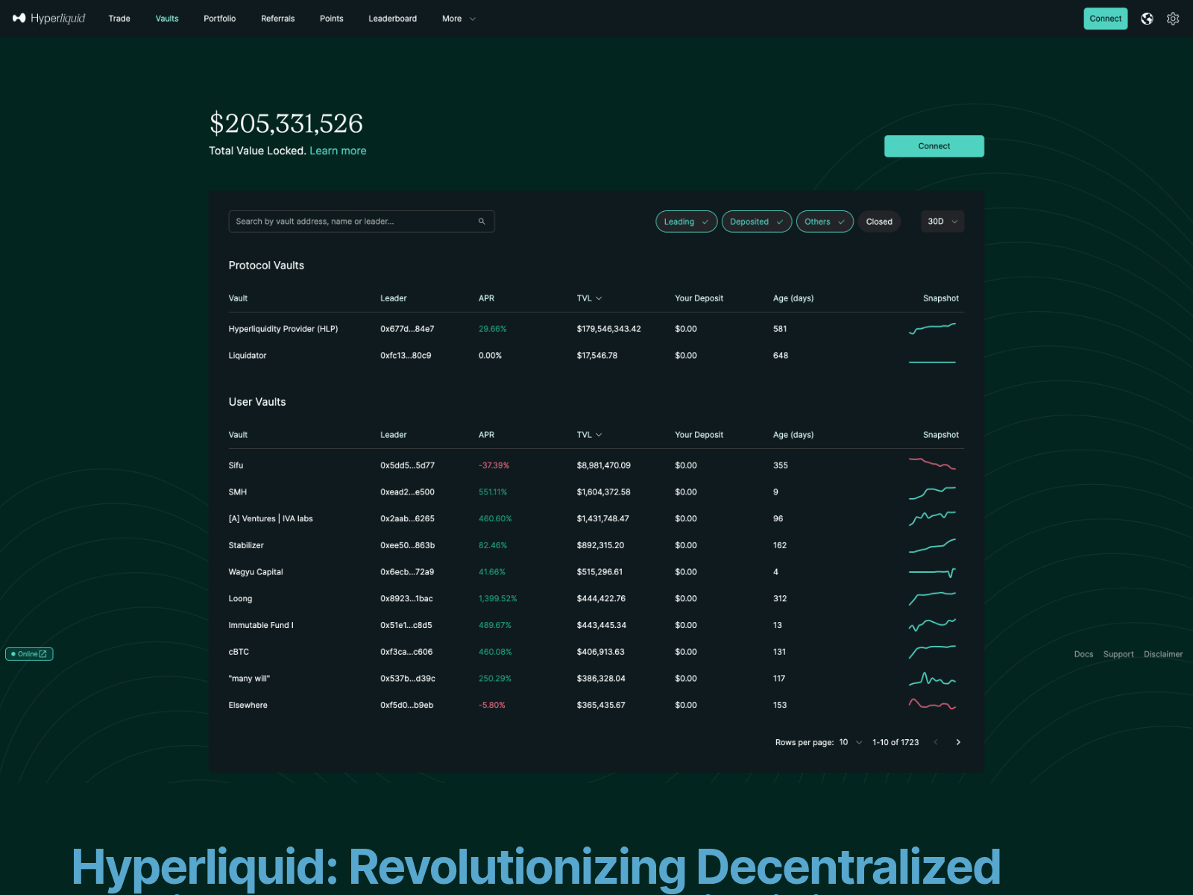The width and height of the screenshot is (1193, 895).
Task: Open the SMH vault
Action: click(238, 492)
